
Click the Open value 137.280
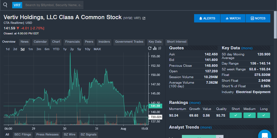point(211,71)
